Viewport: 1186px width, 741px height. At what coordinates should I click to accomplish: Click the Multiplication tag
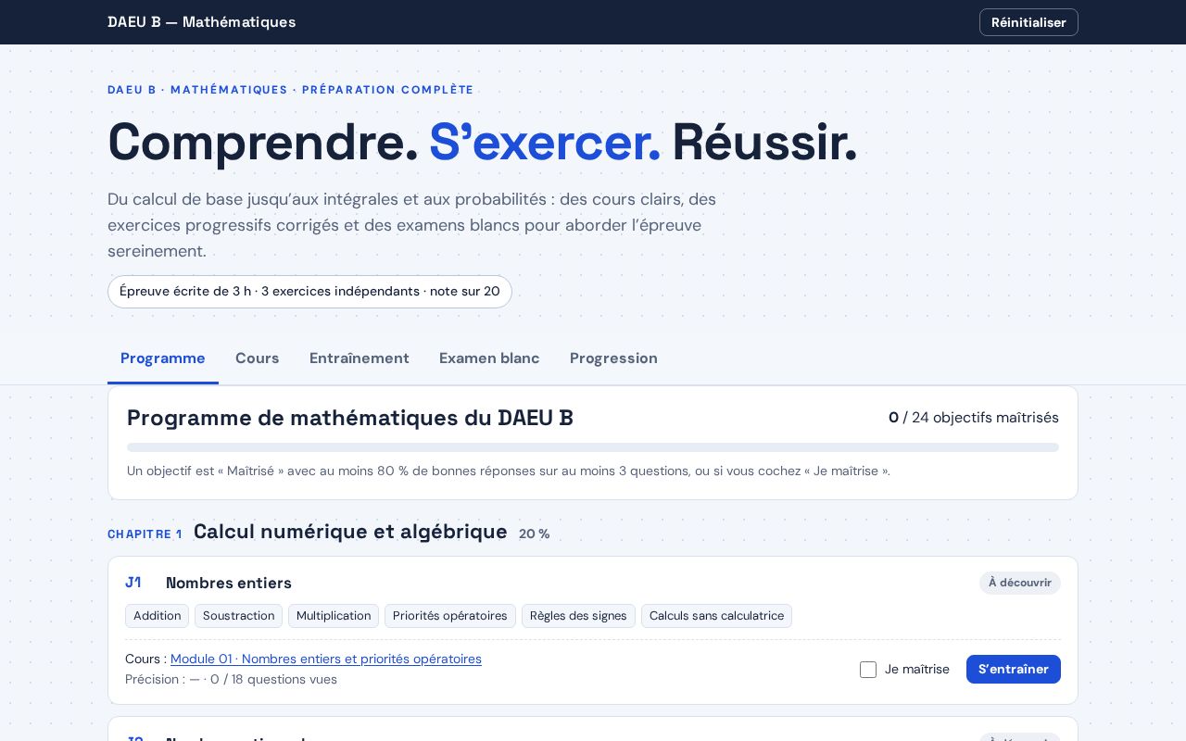point(334,616)
